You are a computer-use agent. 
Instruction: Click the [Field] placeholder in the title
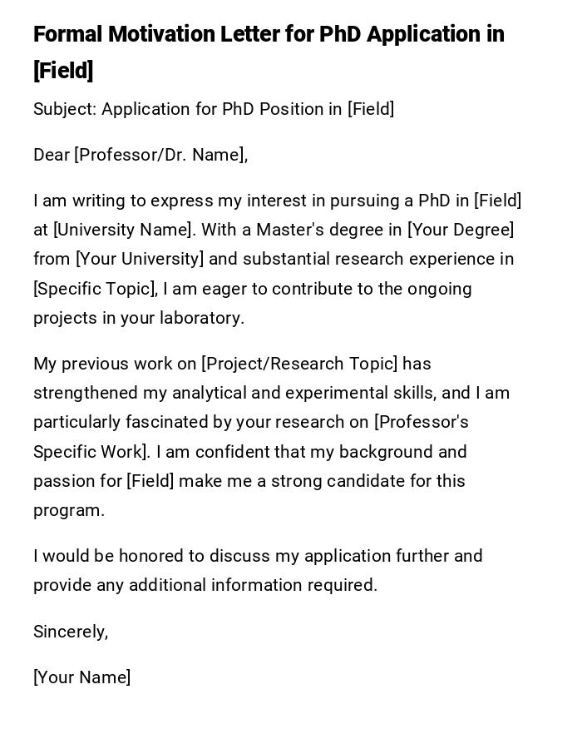point(63,72)
